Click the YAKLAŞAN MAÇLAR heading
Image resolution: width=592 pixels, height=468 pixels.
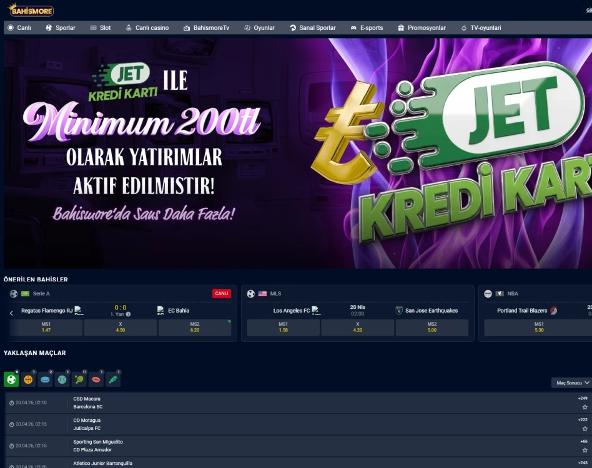[35, 353]
